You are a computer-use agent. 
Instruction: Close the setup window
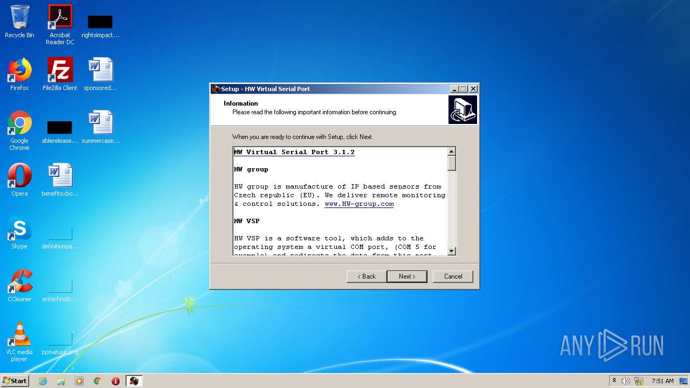pos(473,89)
